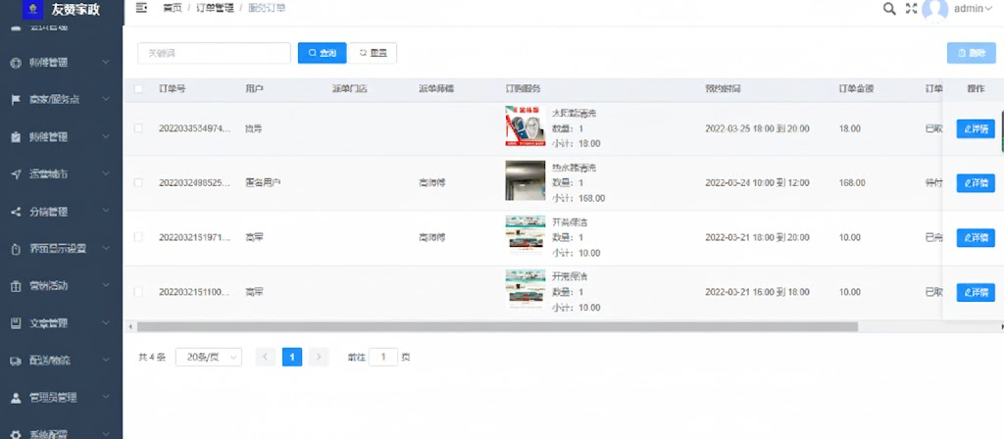Click the 分销管理 share icon in sidebar
This screenshot has width=1004, height=439.
coord(16,211)
